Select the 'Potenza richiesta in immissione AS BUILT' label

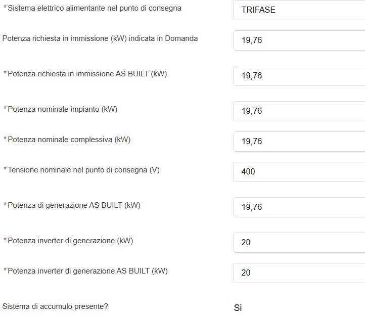(87, 74)
